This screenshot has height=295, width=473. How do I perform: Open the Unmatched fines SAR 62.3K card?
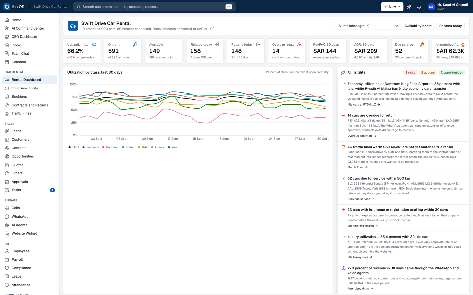pos(451,51)
